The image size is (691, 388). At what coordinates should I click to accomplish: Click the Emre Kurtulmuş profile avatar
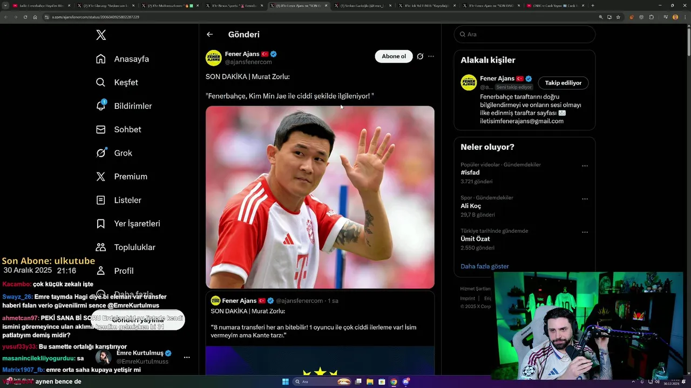(104, 357)
